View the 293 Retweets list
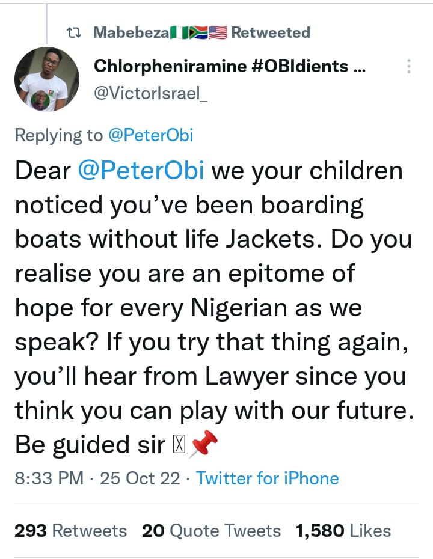Screen dimensions: 433x559 tap(70, 531)
